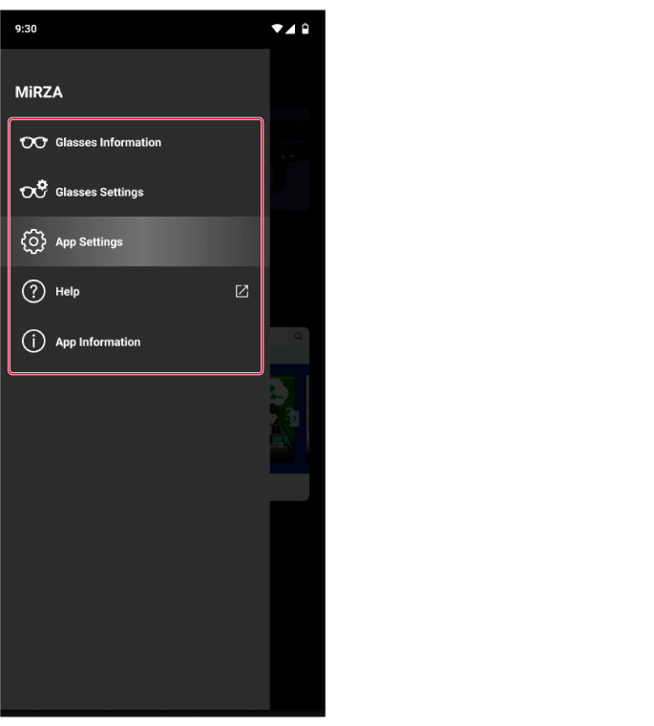Open the Help link text

(68, 291)
